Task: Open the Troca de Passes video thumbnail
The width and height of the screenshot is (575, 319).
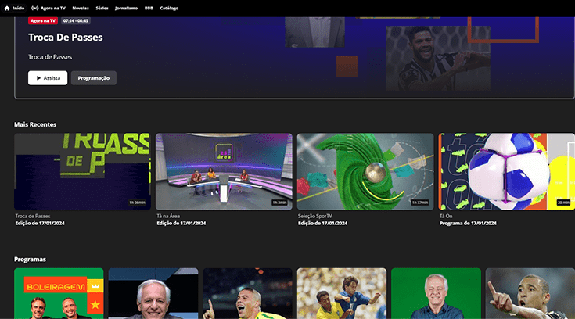Action: [x=82, y=171]
